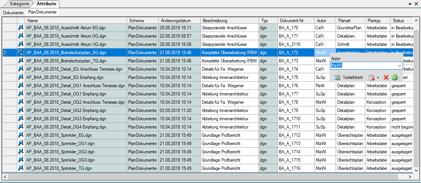Click file icon of Brandschutzplan_EG.dgn row

tap(21, 53)
